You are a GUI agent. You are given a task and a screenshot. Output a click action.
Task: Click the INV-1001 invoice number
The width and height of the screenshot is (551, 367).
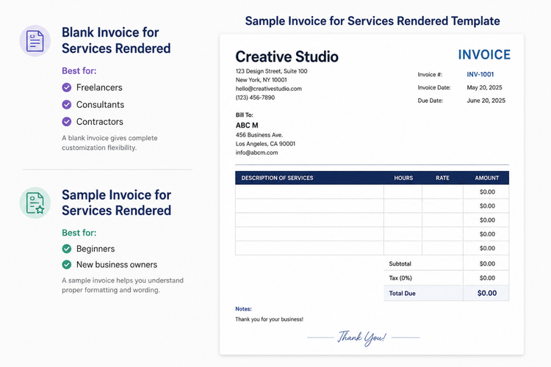point(480,74)
